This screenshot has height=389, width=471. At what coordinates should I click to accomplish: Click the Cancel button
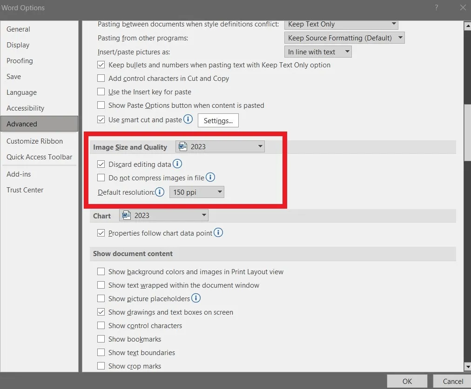[453, 381]
